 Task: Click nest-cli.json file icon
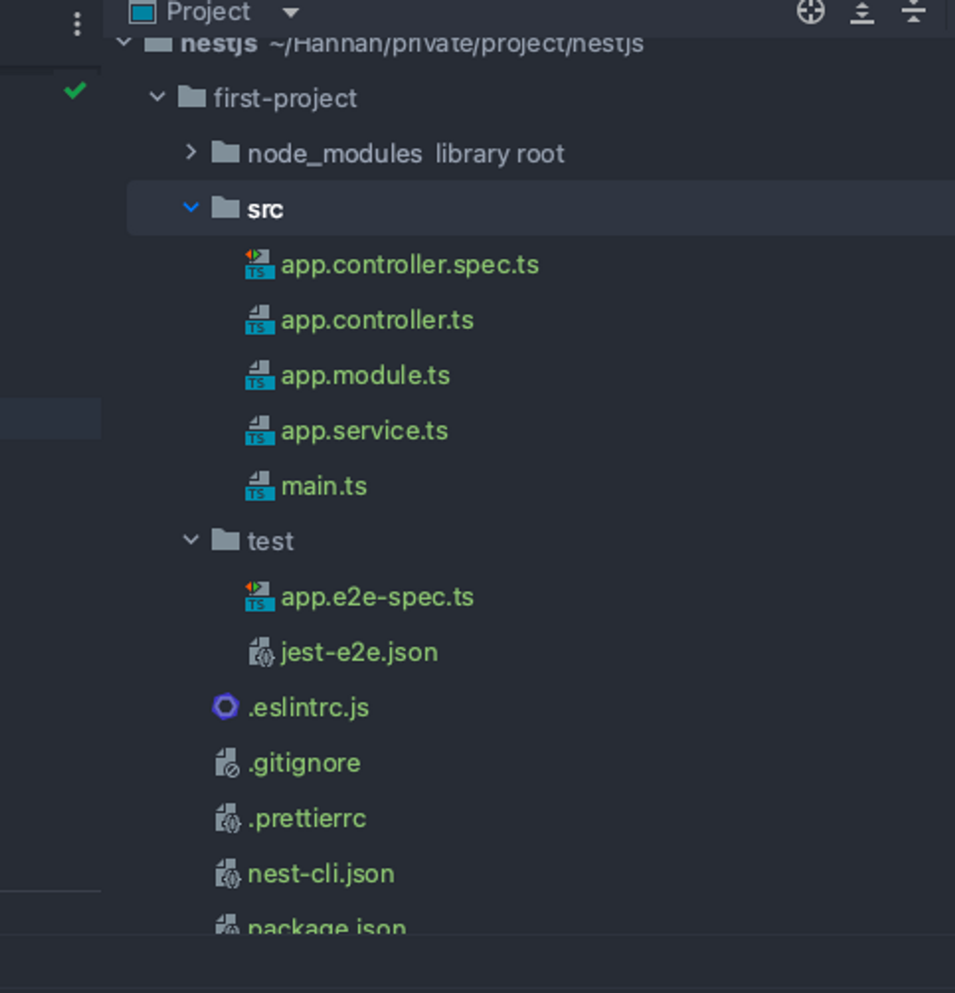[x=228, y=874]
